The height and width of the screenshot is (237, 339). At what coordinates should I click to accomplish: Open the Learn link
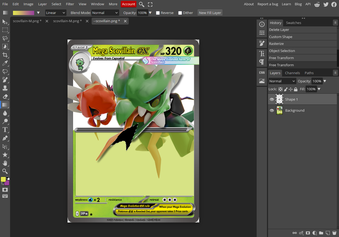click(286, 4)
